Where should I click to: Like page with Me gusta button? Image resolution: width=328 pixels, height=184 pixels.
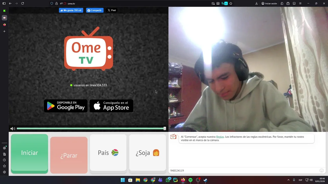71,10
